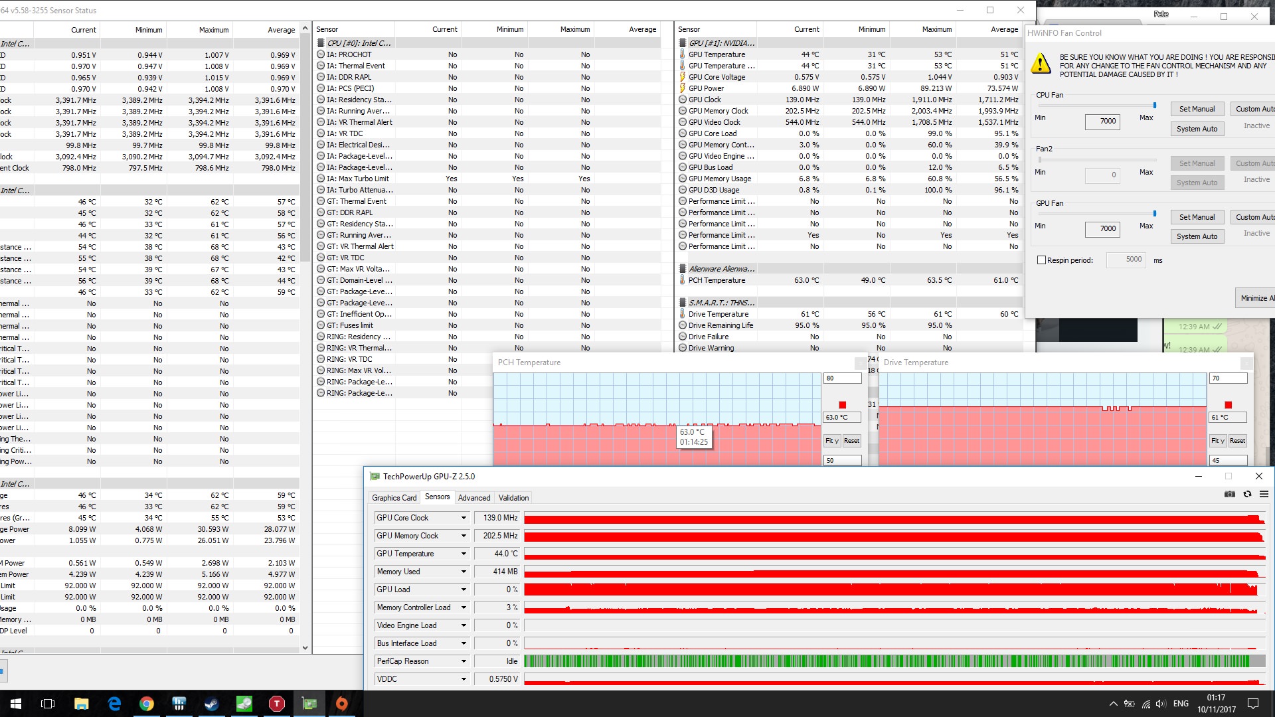Click Reset in PCH Temperature graph

(x=851, y=441)
